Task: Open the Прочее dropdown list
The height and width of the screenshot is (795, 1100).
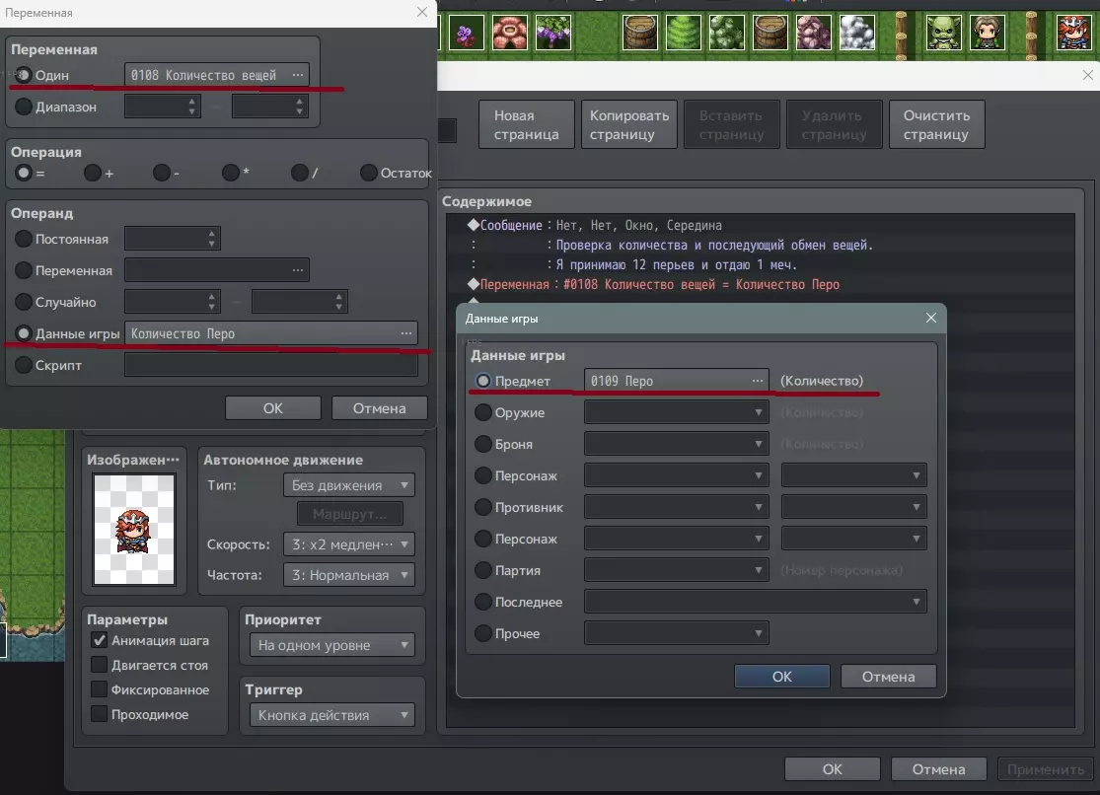Action: click(676, 633)
